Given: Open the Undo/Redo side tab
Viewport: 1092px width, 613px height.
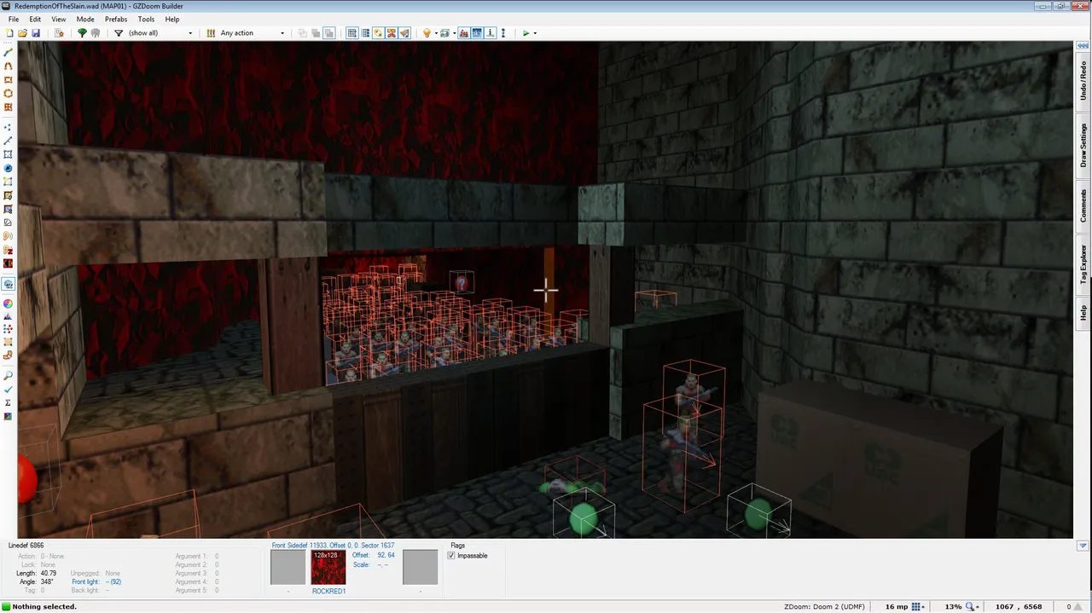Looking at the screenshot, I should click(1083, 80).
